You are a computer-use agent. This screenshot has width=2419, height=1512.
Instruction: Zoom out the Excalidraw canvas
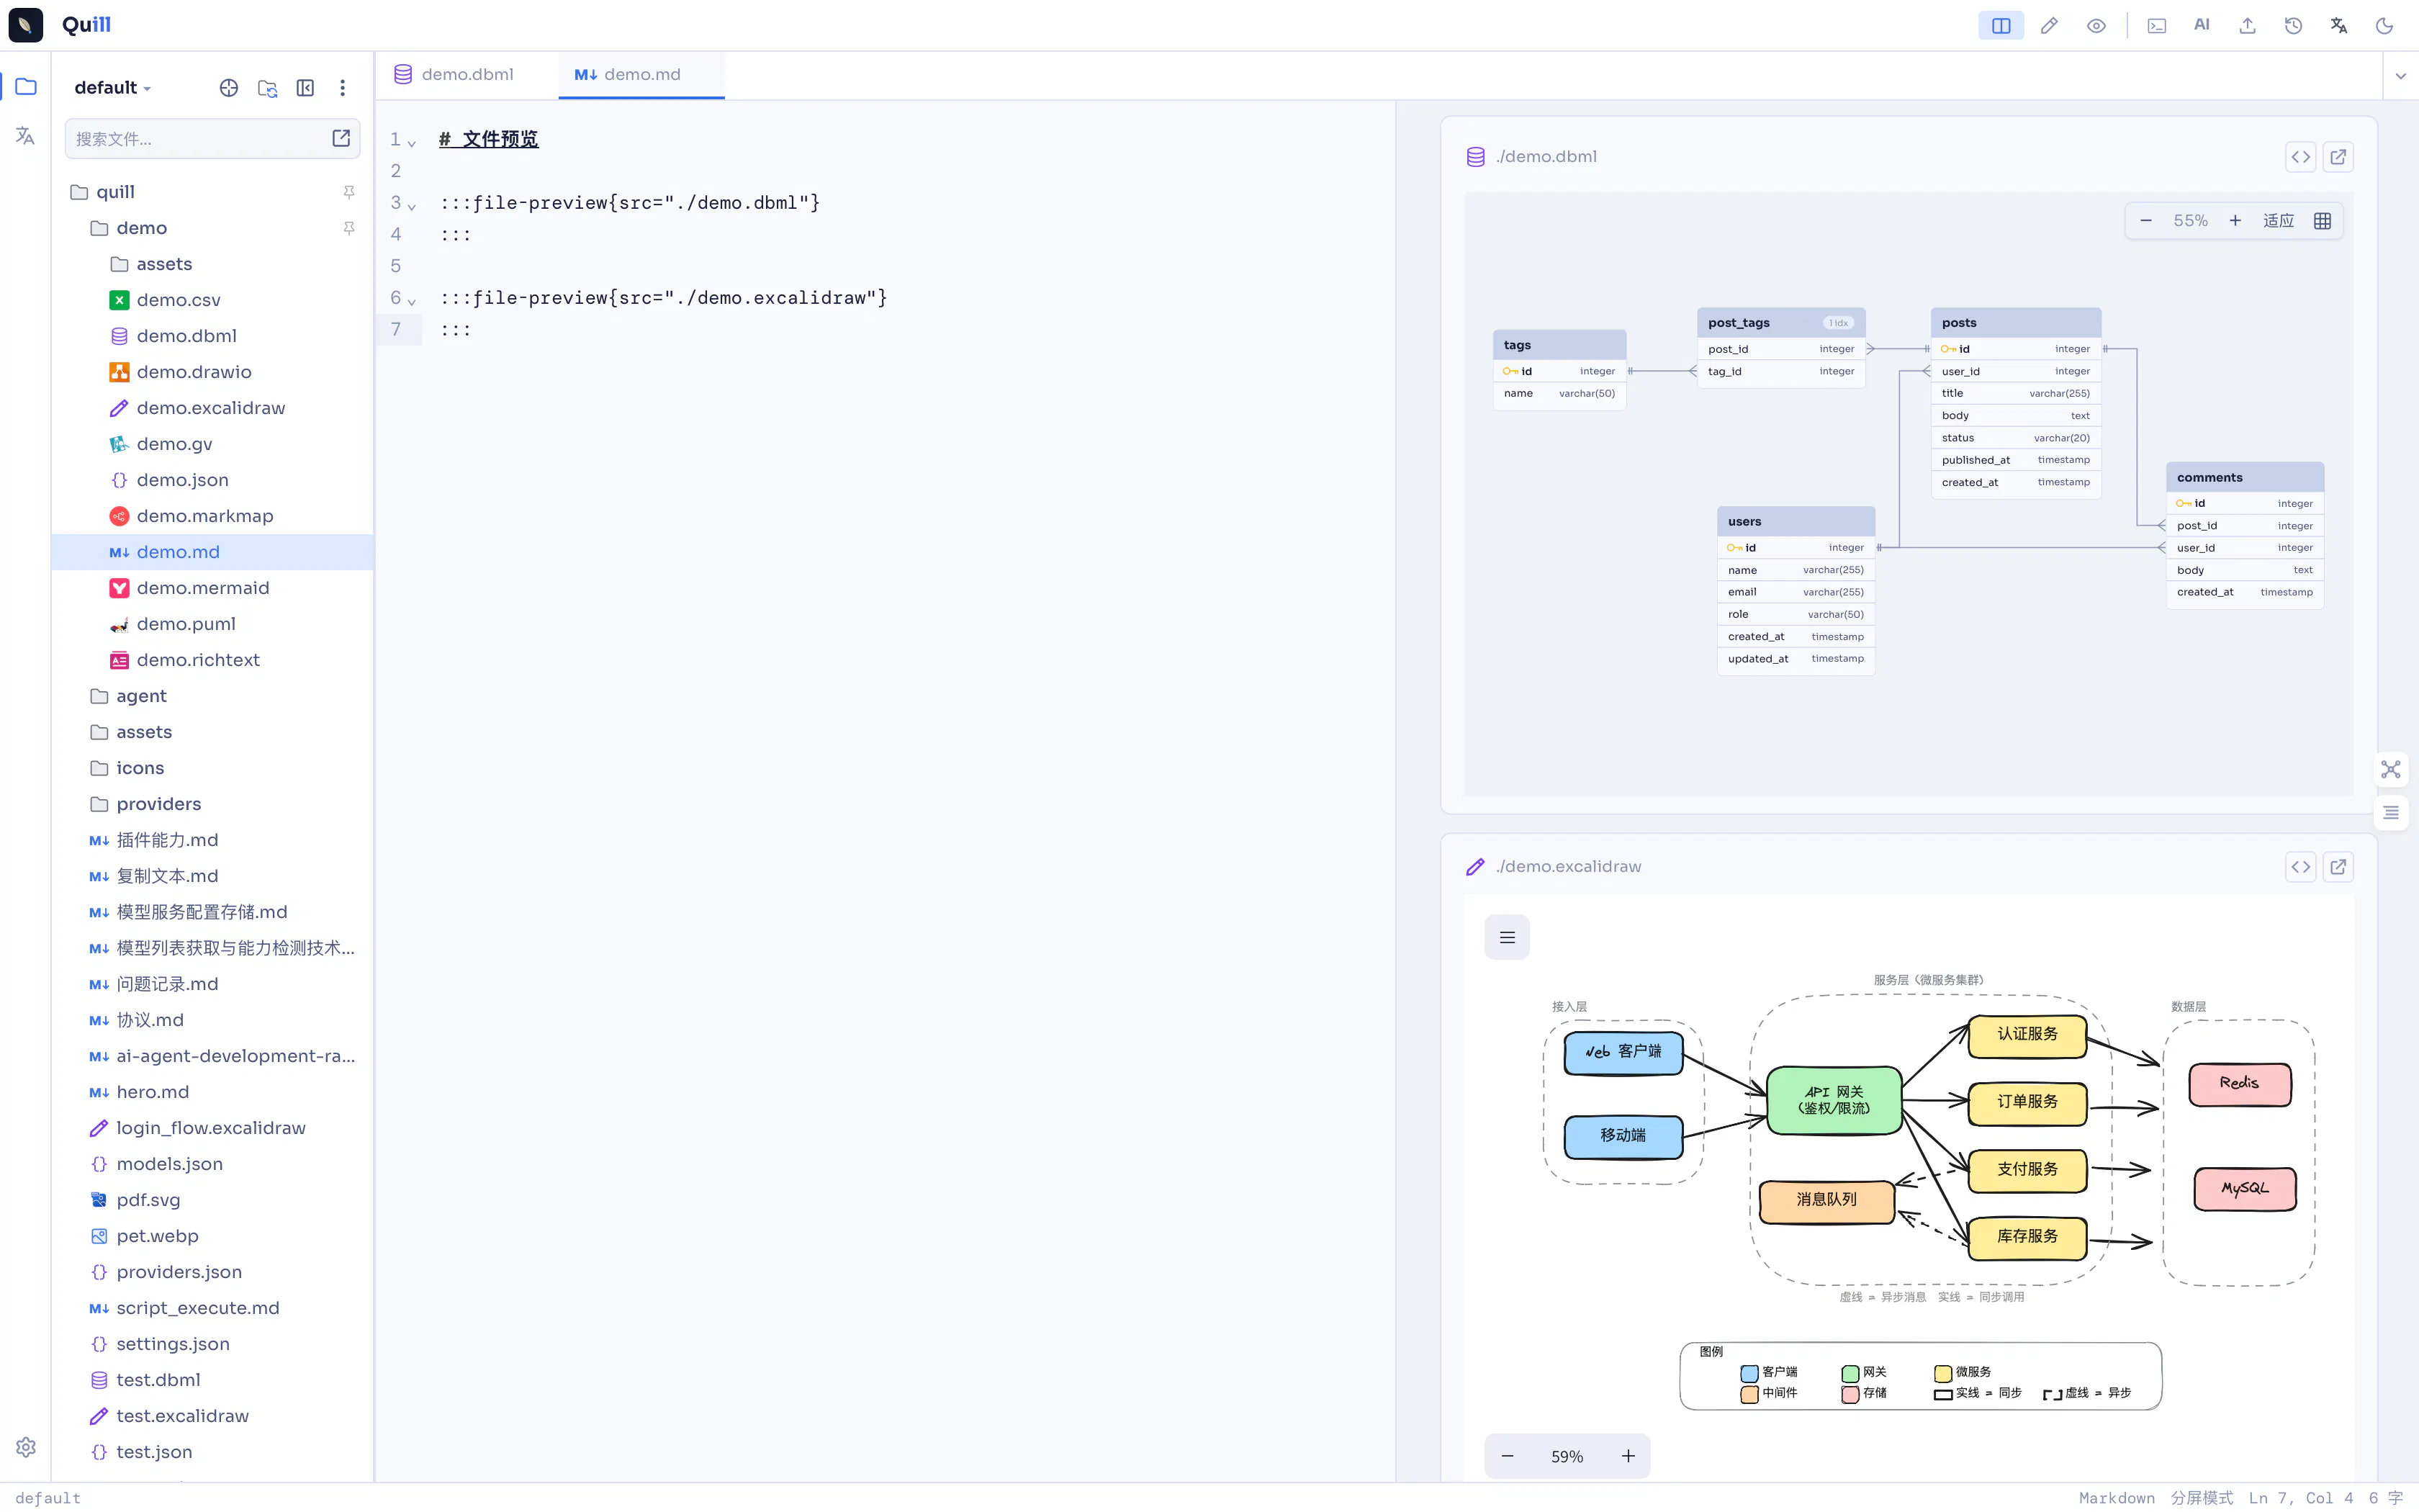coord(1508,1456)
